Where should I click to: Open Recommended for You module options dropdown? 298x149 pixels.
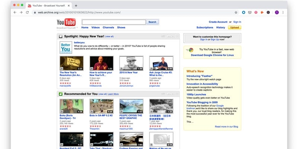tap(177, 94)
